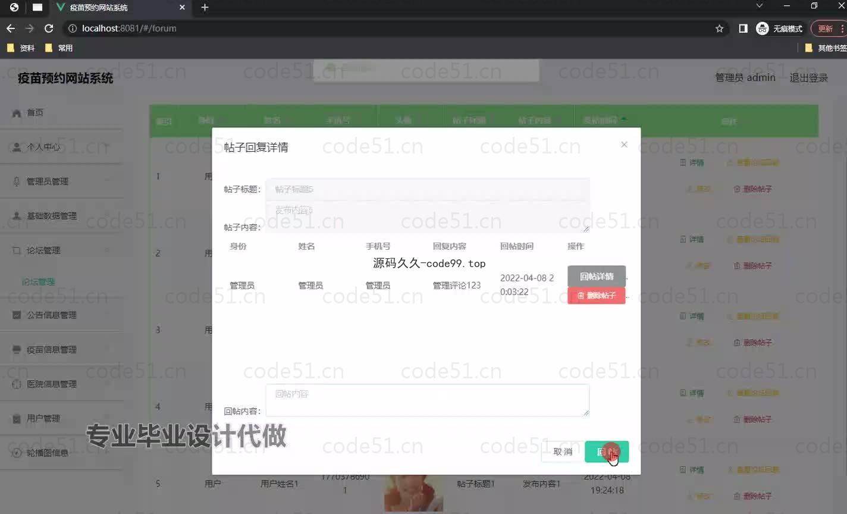Click the home icon beside 首页

coord(17,112)
